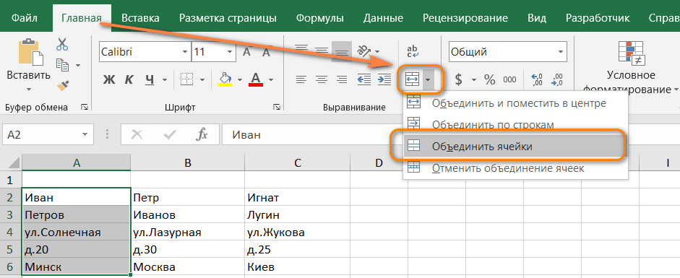The image size is (680, 278).
Task: Switch to the Рецензирование tab
Action: (x=465, y=18)
